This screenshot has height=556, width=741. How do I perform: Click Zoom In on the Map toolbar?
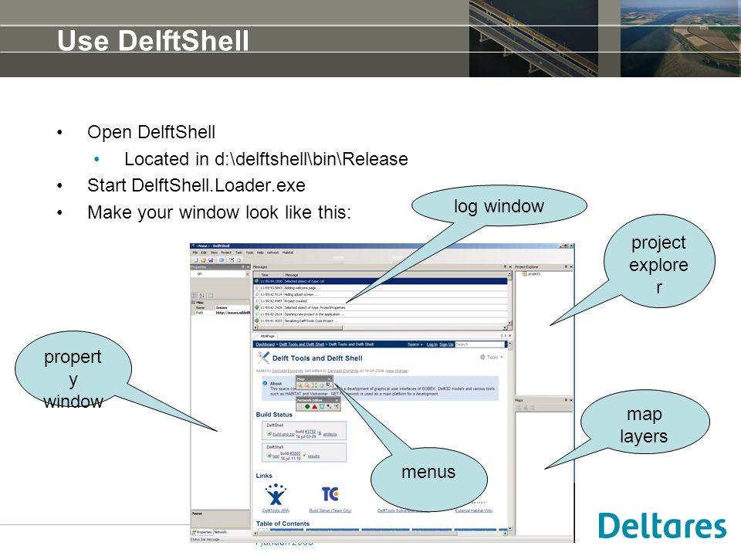299,385
